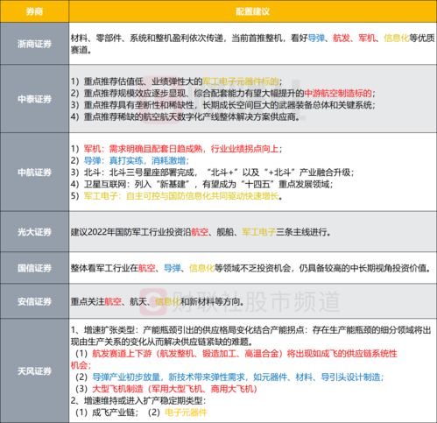Select the 天风证券 row label
Image resolution: width=437 pixels, height=423 pixels.
[34, 371]
